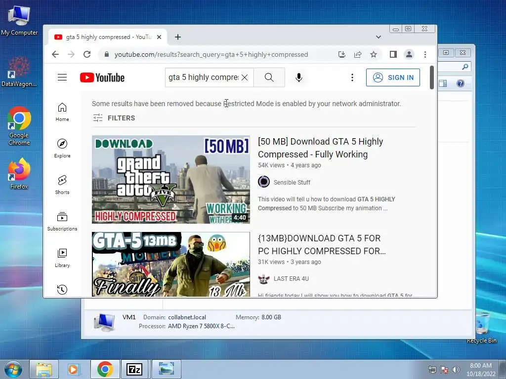Reload the YouTube page
Image resolution: width=506 pixels, height=379 pixels.
pos(87,54)
